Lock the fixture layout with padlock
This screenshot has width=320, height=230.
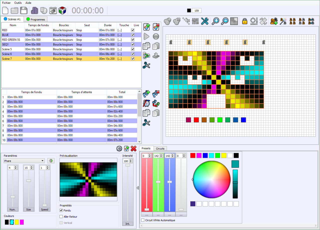point(244,21)
